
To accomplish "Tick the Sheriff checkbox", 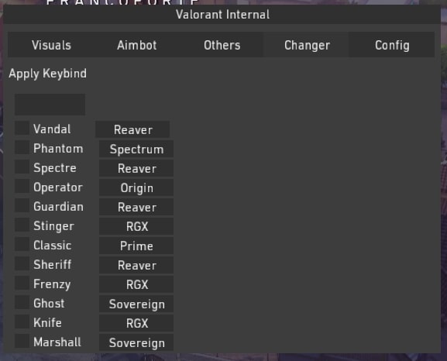I will point(22,263).
